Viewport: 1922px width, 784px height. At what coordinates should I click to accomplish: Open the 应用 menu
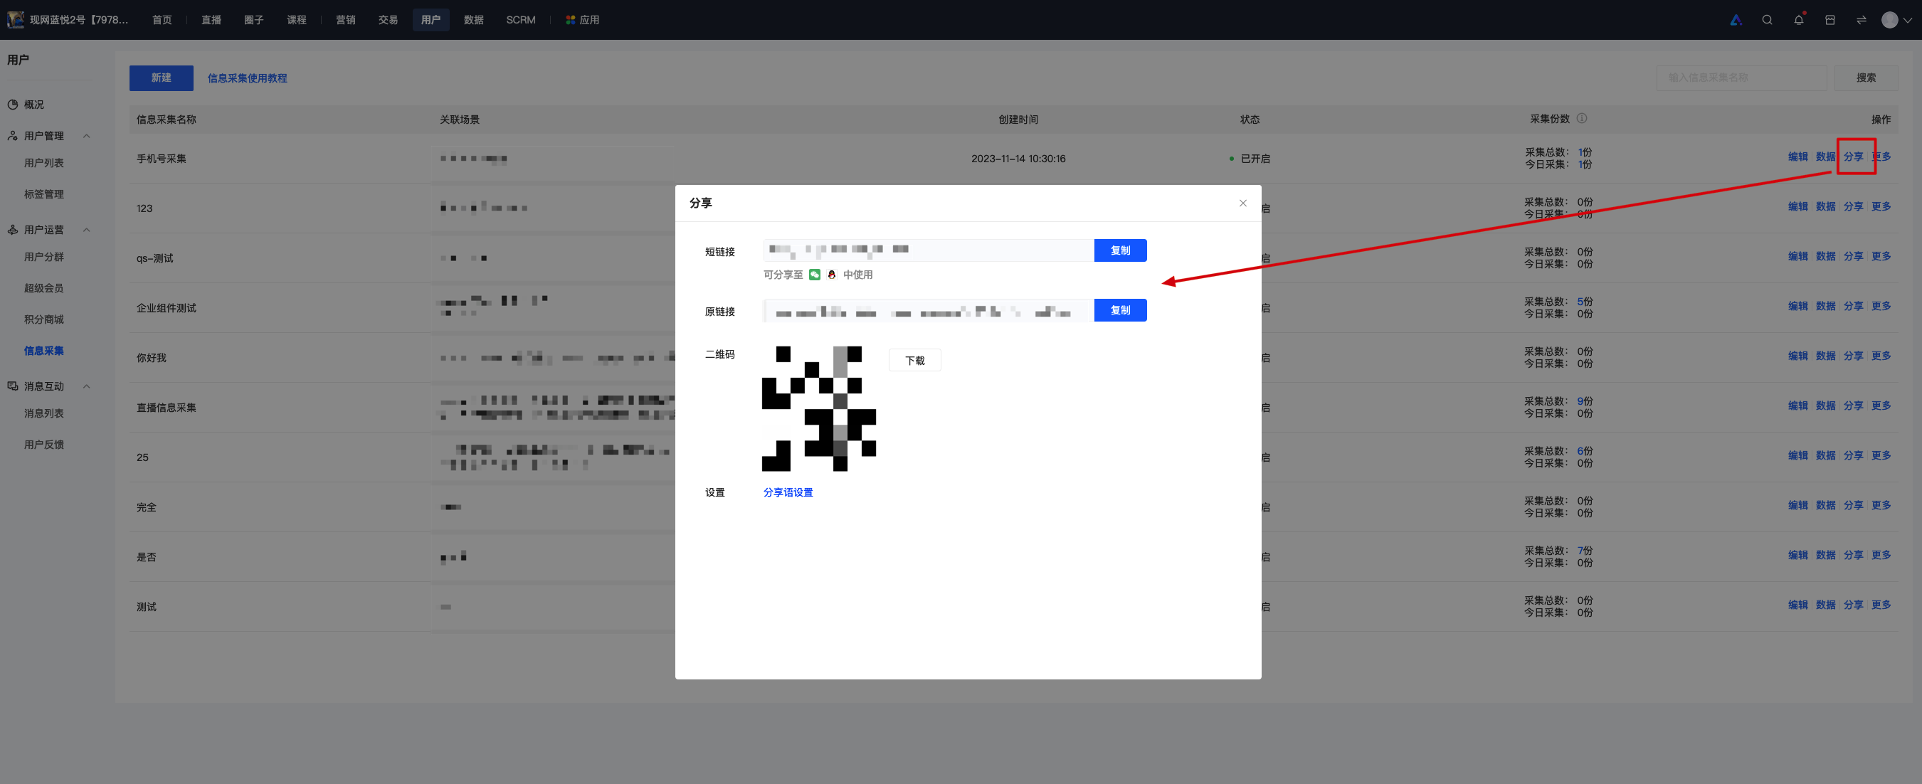pos(583,20)
